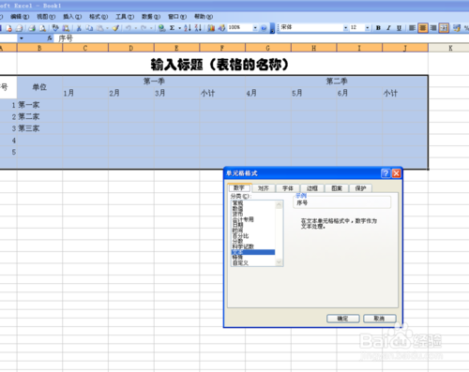Screen dimensions: 469x372
Task: Expand the Paste options dropdown arrow
Action: [x=107, y=28]
